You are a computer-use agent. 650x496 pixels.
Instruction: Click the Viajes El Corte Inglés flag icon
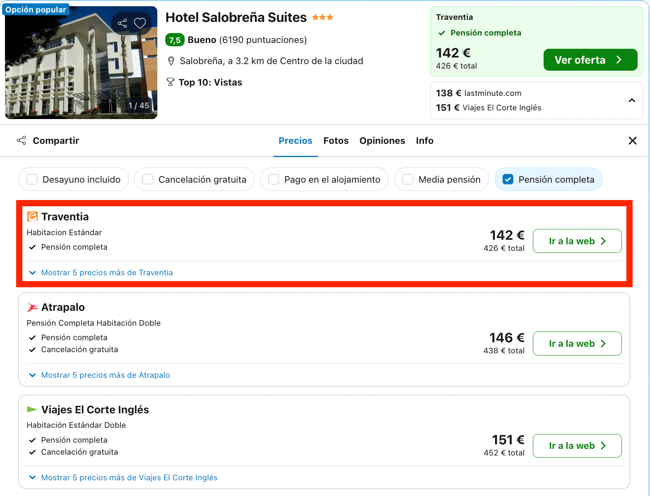coord(32,409)
